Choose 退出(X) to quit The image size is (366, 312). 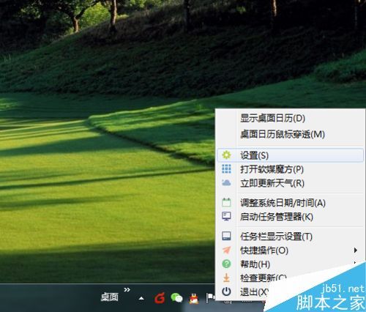[254, 291]
